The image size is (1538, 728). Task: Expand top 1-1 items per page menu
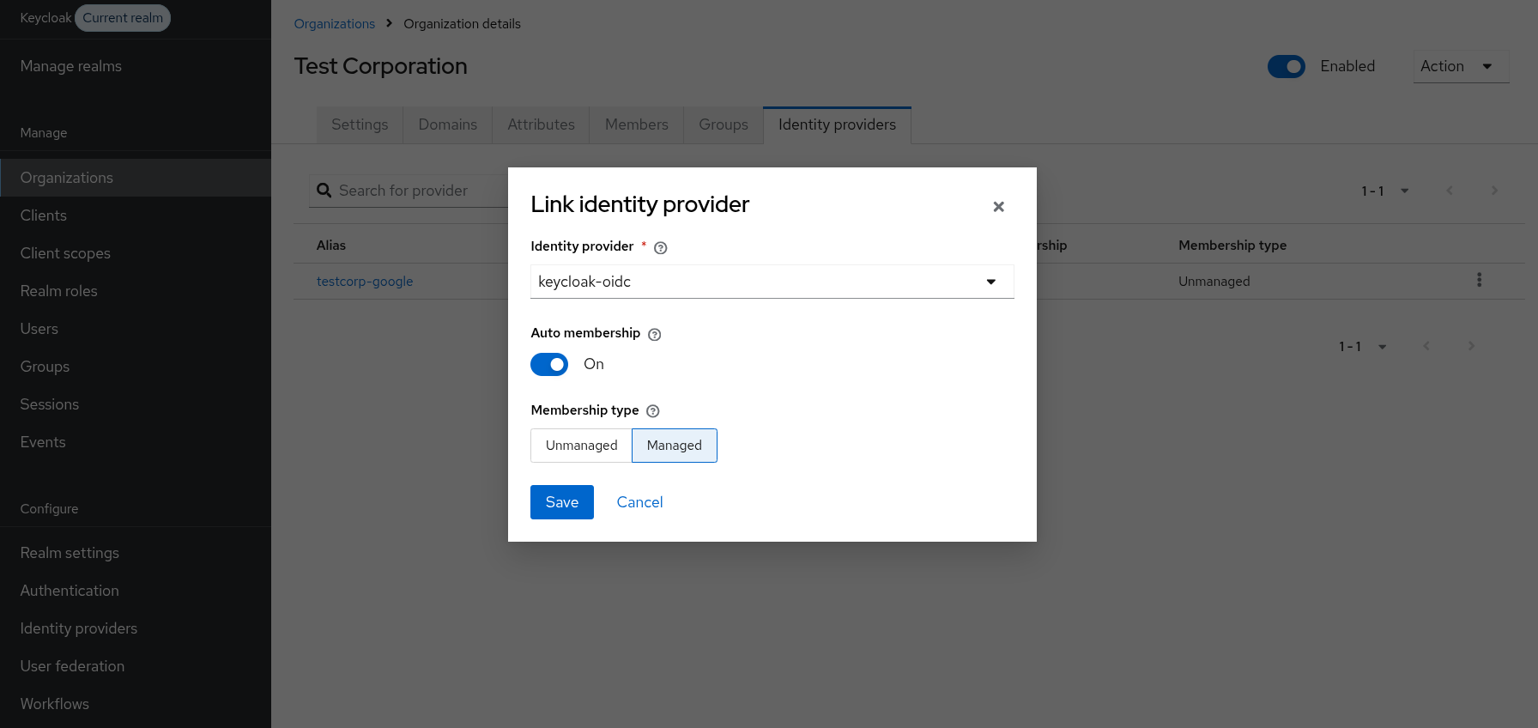coord(1385,191)
